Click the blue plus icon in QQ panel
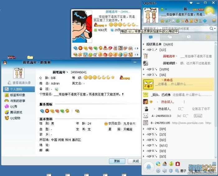The height and width of the screenshot is (176, 218). pos(205,21)
